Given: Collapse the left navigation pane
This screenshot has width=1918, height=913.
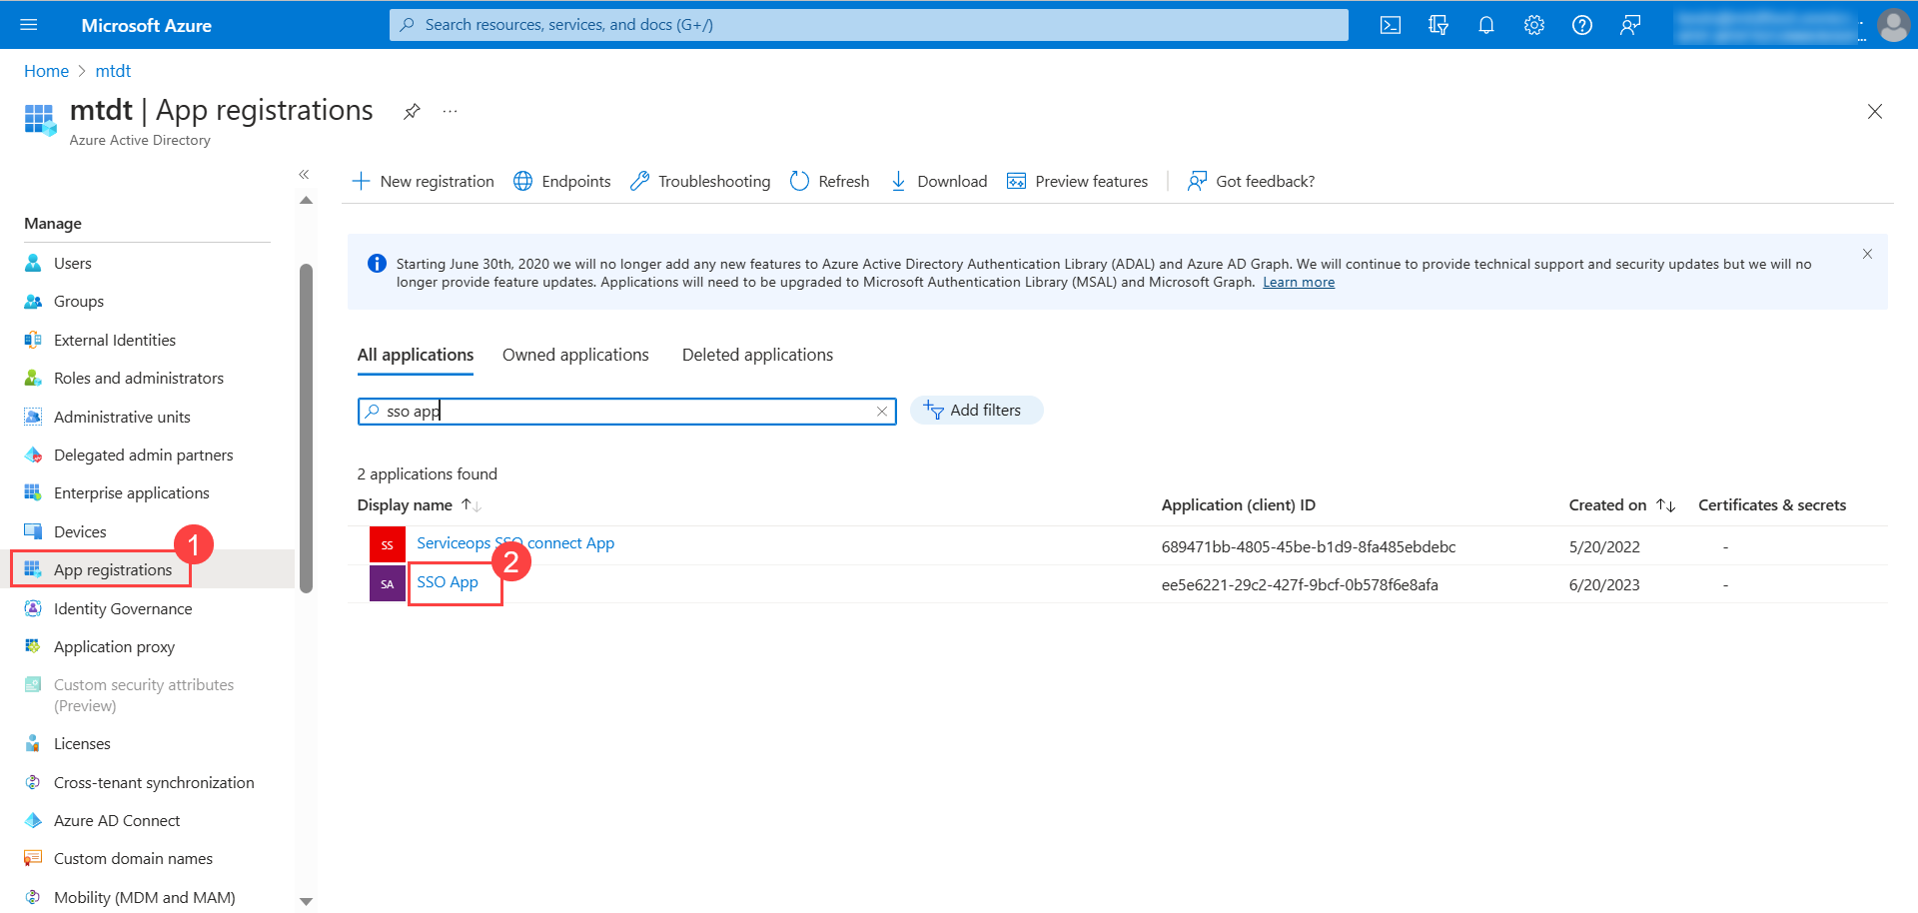Looking at the screenshot, I should point(305,174).
